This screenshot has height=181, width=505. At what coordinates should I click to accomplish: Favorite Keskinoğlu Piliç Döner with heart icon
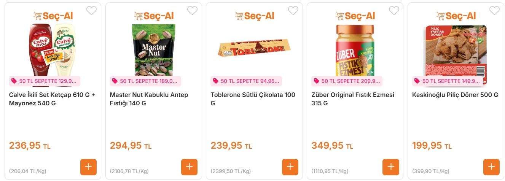[x=494, y=11]
